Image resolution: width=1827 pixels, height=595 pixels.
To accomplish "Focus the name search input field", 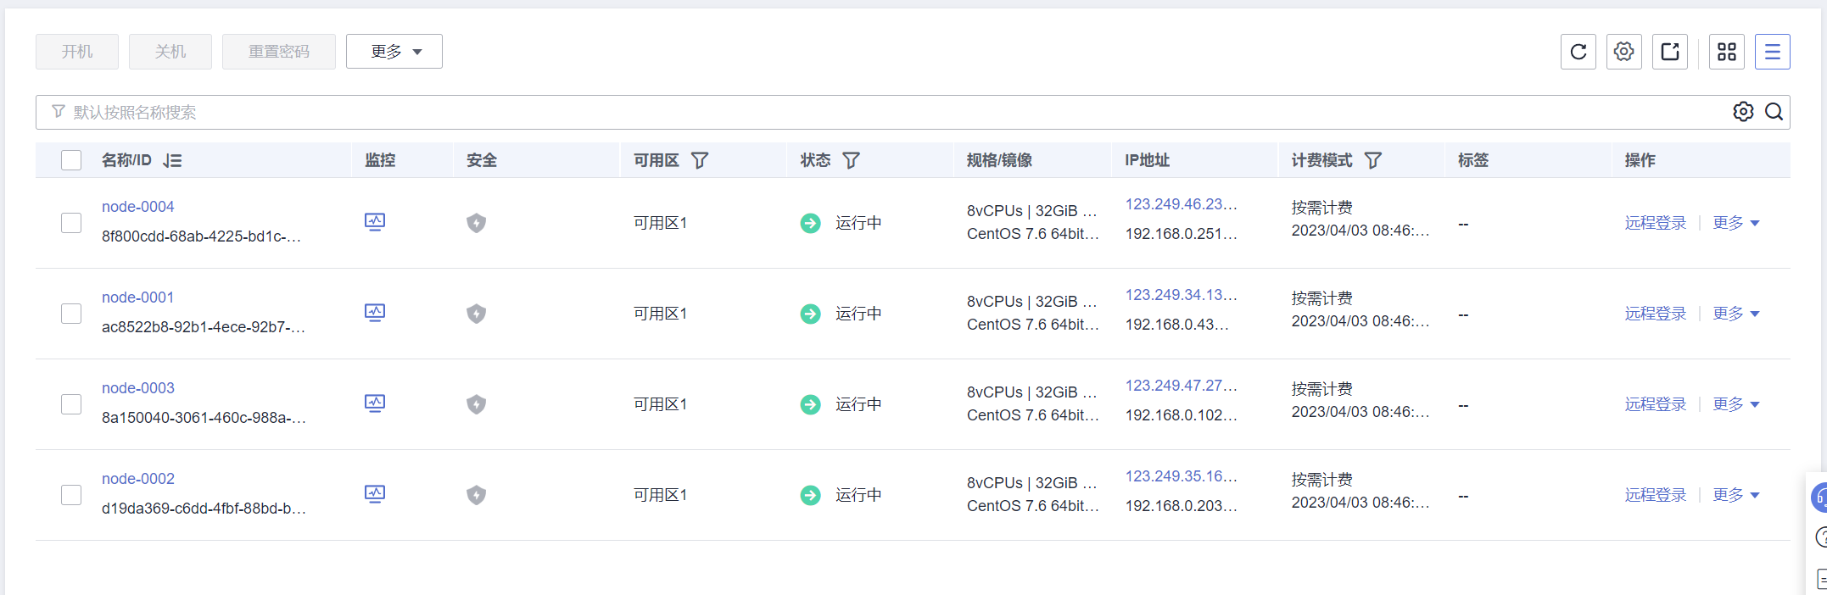I will (848, 112).
